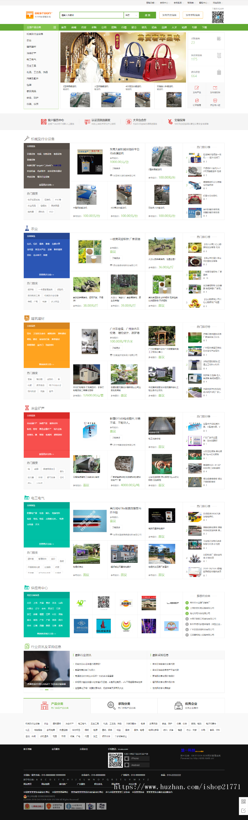This screenshot has width=248, height=820.
Task: Open the LIBEF supplier logo
Action: click(173, 603)
